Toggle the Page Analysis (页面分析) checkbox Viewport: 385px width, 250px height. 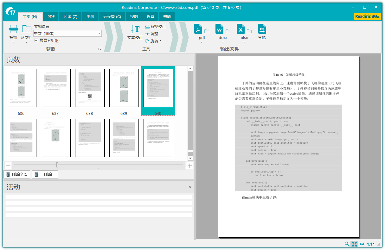coord(36,41)
